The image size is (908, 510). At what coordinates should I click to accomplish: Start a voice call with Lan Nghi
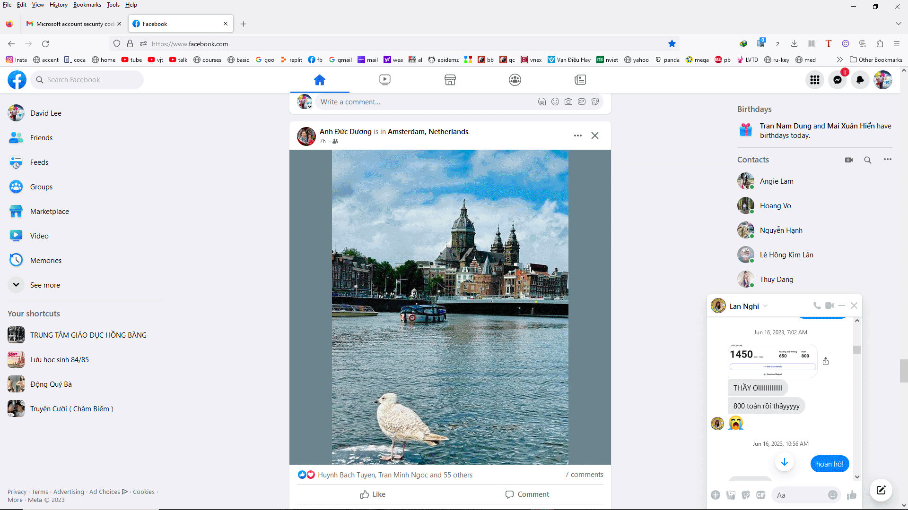[817, 306]
